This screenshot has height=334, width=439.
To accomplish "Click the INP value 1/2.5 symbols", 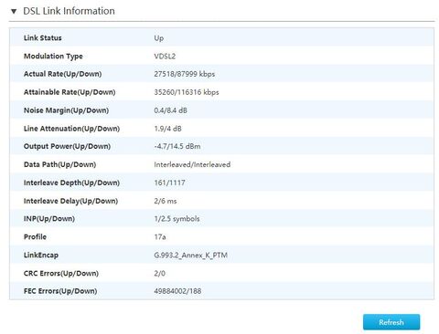I will click(x=177, y=219).
